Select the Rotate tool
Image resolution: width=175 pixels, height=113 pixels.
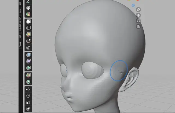click(28, 96)
